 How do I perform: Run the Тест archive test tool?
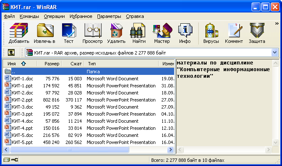(x=69, y=30)
